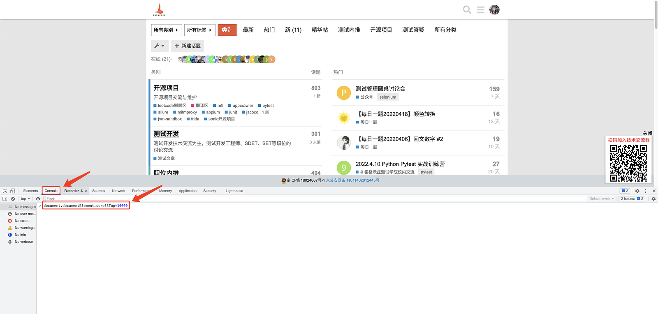Click the 2 Issues button in console toolbar

tap(632, 199)
